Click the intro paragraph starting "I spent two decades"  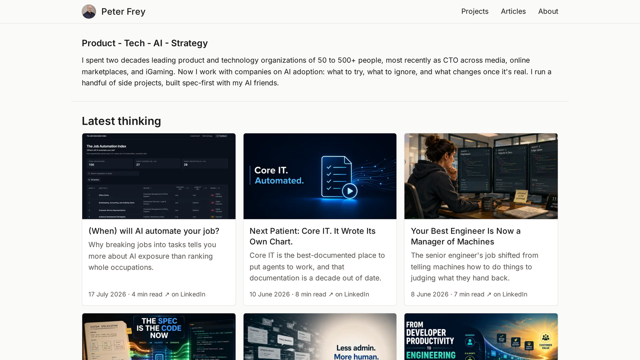pos(317,72)
